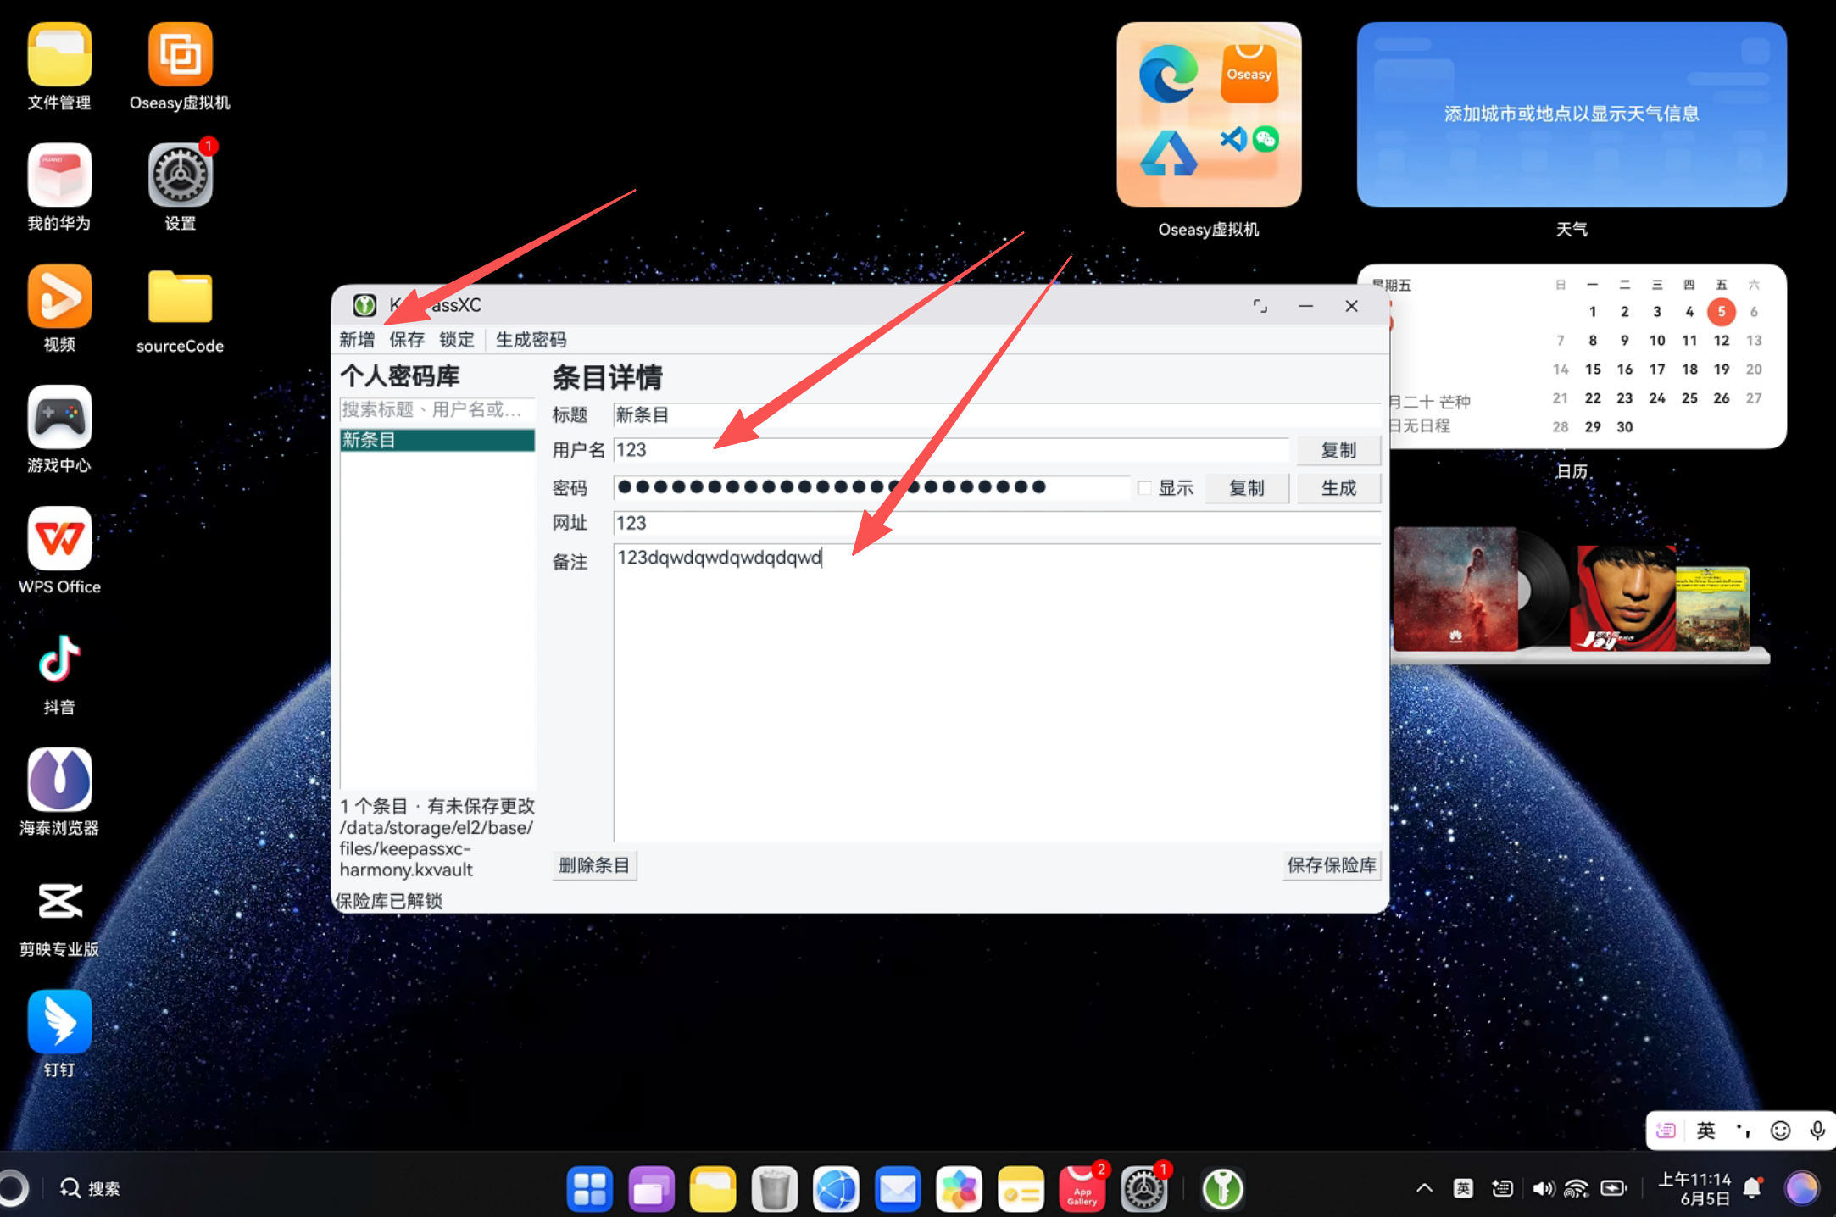Launch the 抖音 desktop app

pos(59,659)
